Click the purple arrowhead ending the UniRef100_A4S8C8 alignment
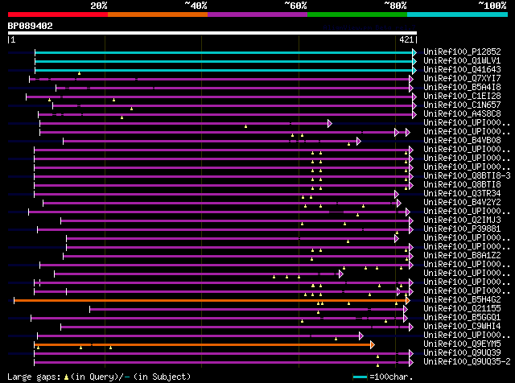This screenshot has width=515, height=383. click(414, 114)
